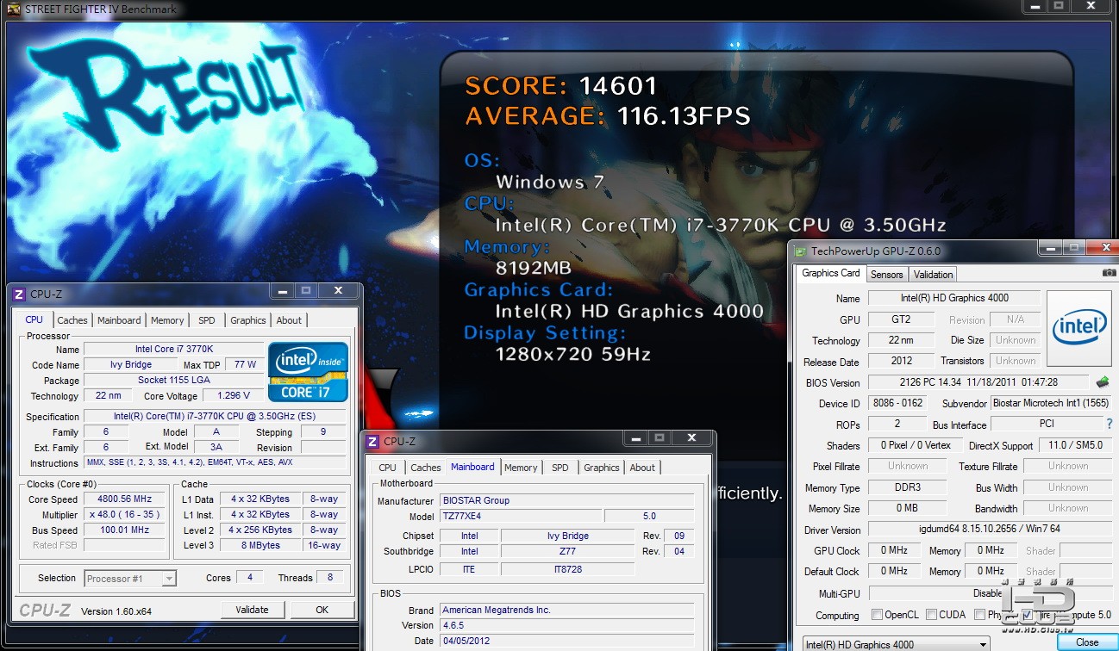Screen dimensions: 1119x651
Task: Click the Intel Core i7 badge in CPU-Z
Action: coord(308,372)
